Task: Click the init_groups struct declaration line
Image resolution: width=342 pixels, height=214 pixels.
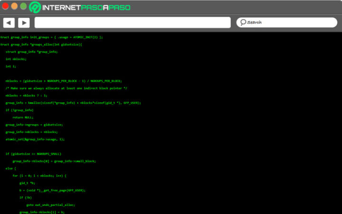Action: [x=51, y=37]
